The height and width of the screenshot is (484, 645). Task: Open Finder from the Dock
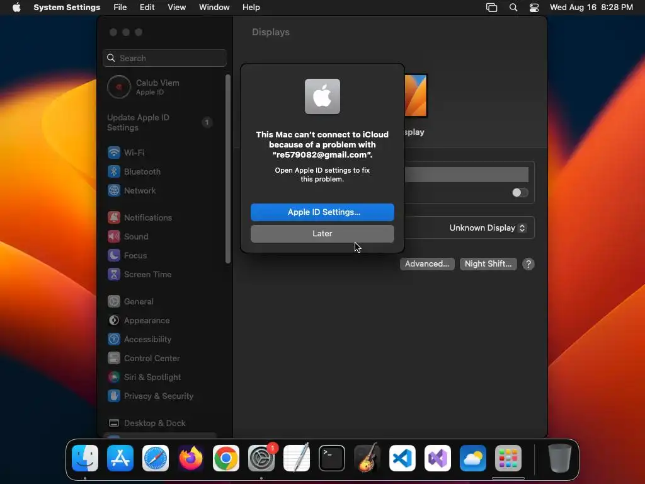(x=85, y=458)
